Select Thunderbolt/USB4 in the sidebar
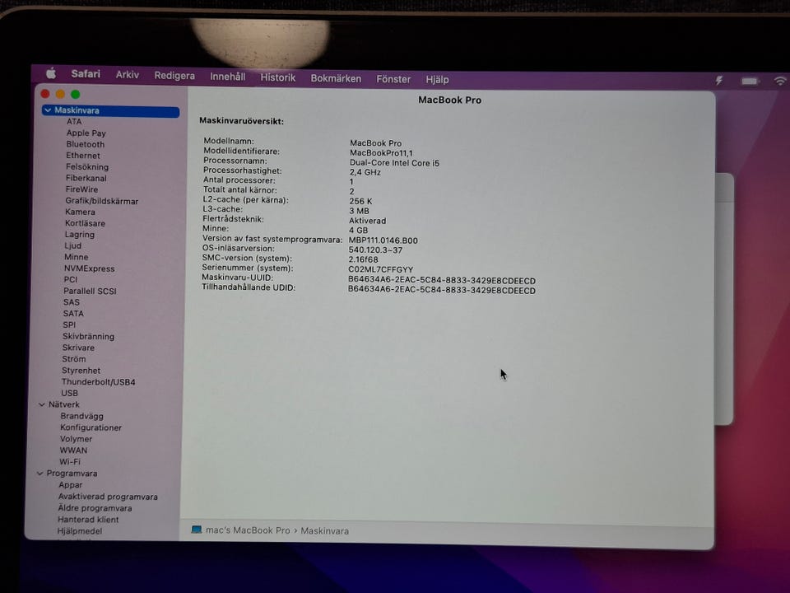The height and width of the screenshot is (593, 790). pos(98,382)
